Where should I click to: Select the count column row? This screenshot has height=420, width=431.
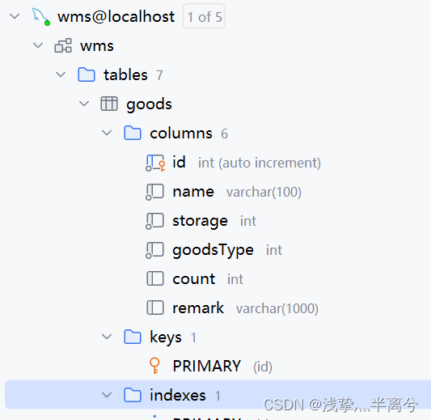194,279
